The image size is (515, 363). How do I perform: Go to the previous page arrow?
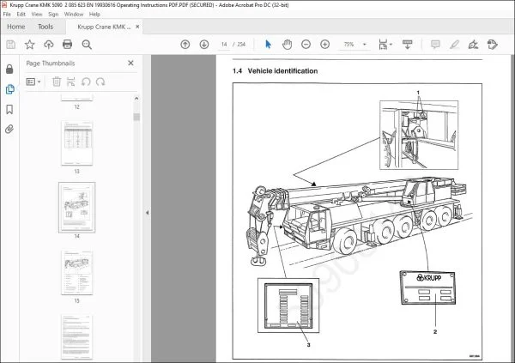[185, 45]
